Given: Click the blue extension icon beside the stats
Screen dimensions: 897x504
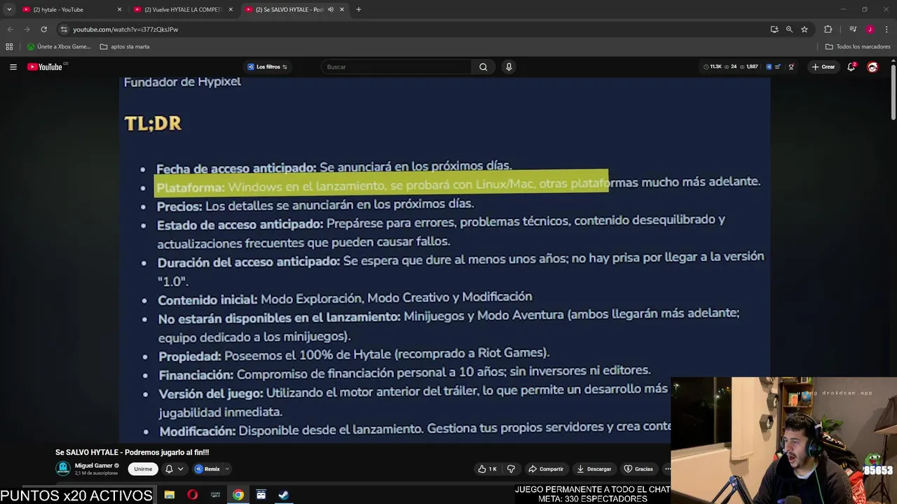Looking at the screenshot, I should (x=768, y=66).
